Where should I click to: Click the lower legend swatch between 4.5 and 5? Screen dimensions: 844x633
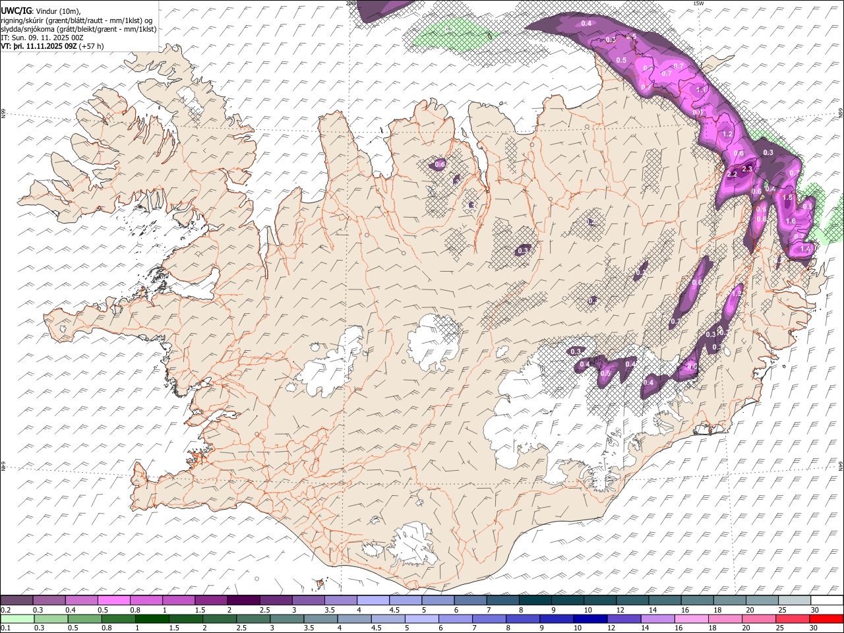(x=388, y=618)
